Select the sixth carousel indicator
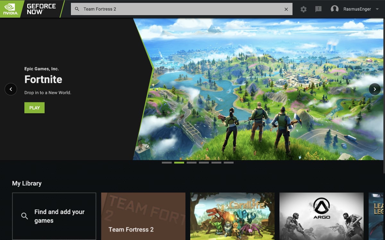 [x=228, y=163]
